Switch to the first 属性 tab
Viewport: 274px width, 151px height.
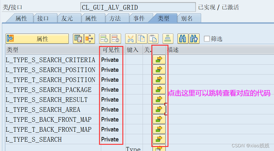(x=21, y=18)
